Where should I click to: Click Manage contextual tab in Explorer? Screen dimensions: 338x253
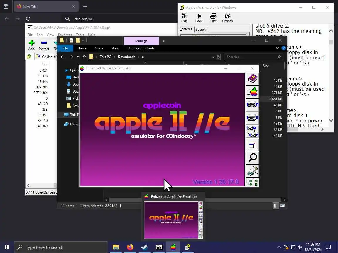141,41
